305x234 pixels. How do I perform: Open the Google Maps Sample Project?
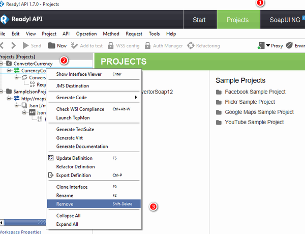click(259, 112)
